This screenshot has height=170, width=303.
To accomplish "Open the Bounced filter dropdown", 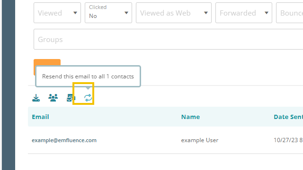I will click(289, 13).
